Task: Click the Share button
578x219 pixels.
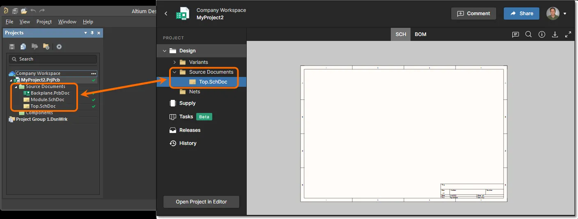Action: (x=521, y=14)
